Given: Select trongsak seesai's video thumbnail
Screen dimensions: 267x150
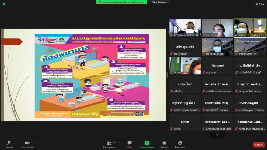Looking at the screenshot, I should click(x=217, y=47).
